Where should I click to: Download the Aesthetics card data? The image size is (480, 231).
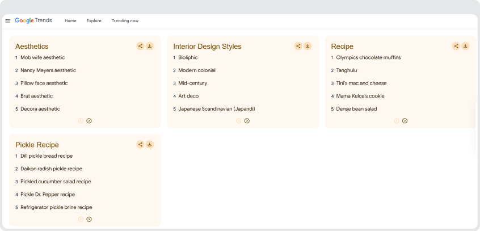[x=150, y=46]
